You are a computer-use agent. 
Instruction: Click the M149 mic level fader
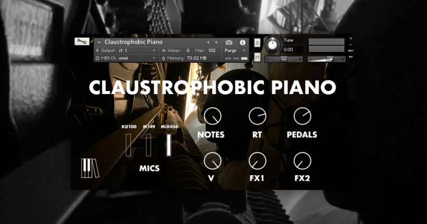tap(148, 145)
